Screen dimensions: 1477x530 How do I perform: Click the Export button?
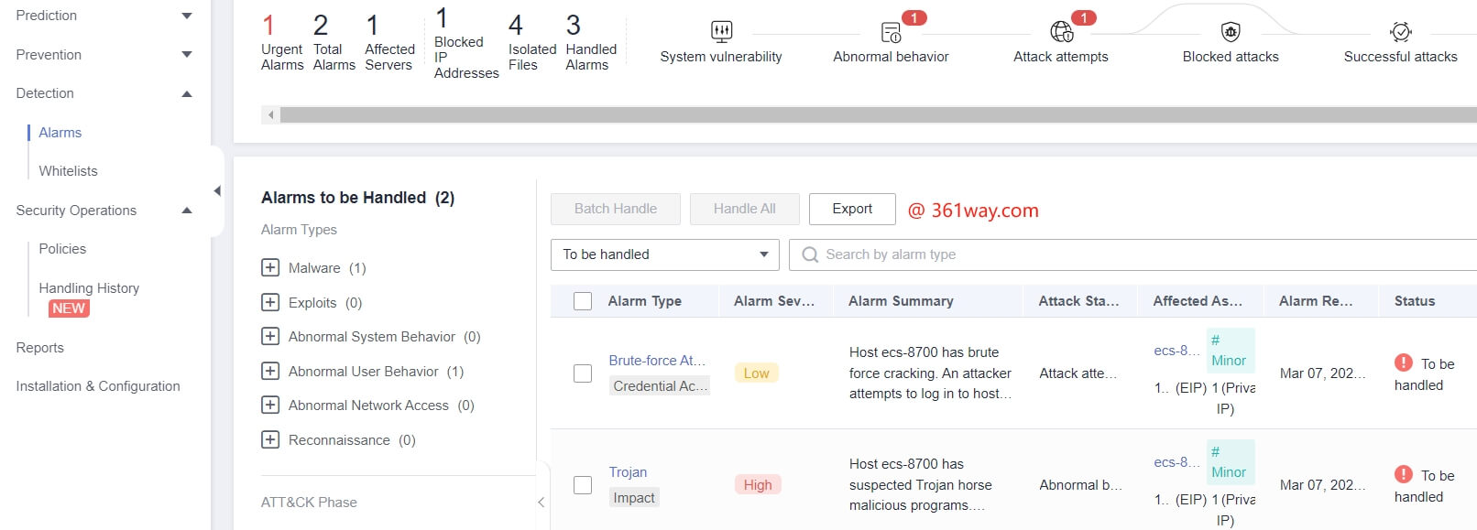pos(852,209)
